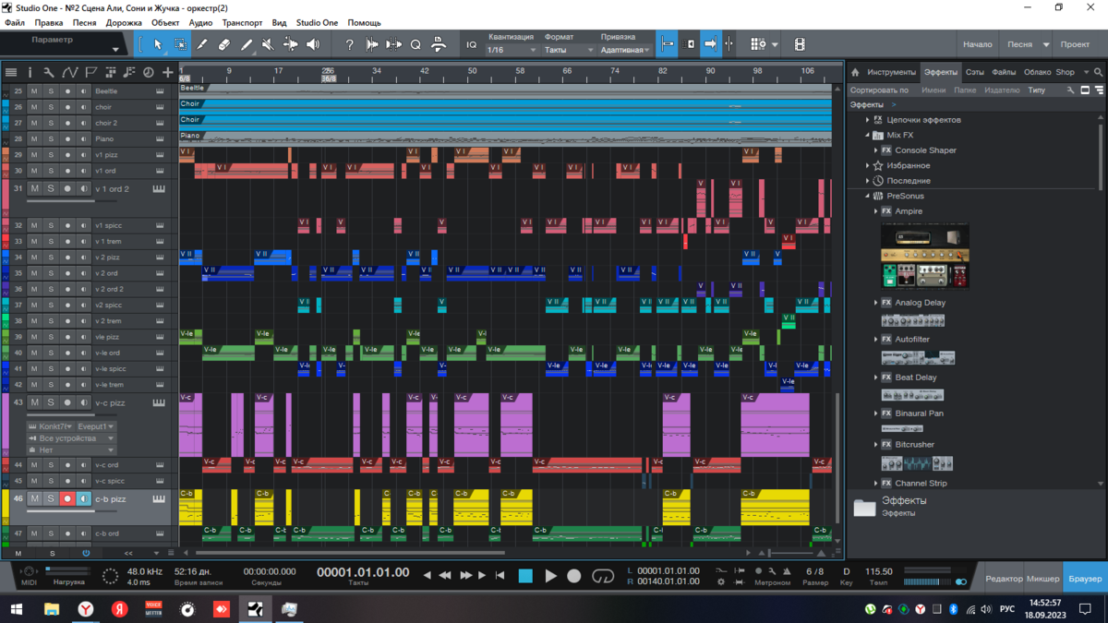Open the Редактор panel button

(1004, 579)
